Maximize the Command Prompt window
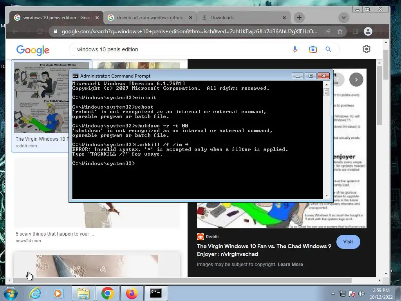401x301 pixels. point(311,76)
